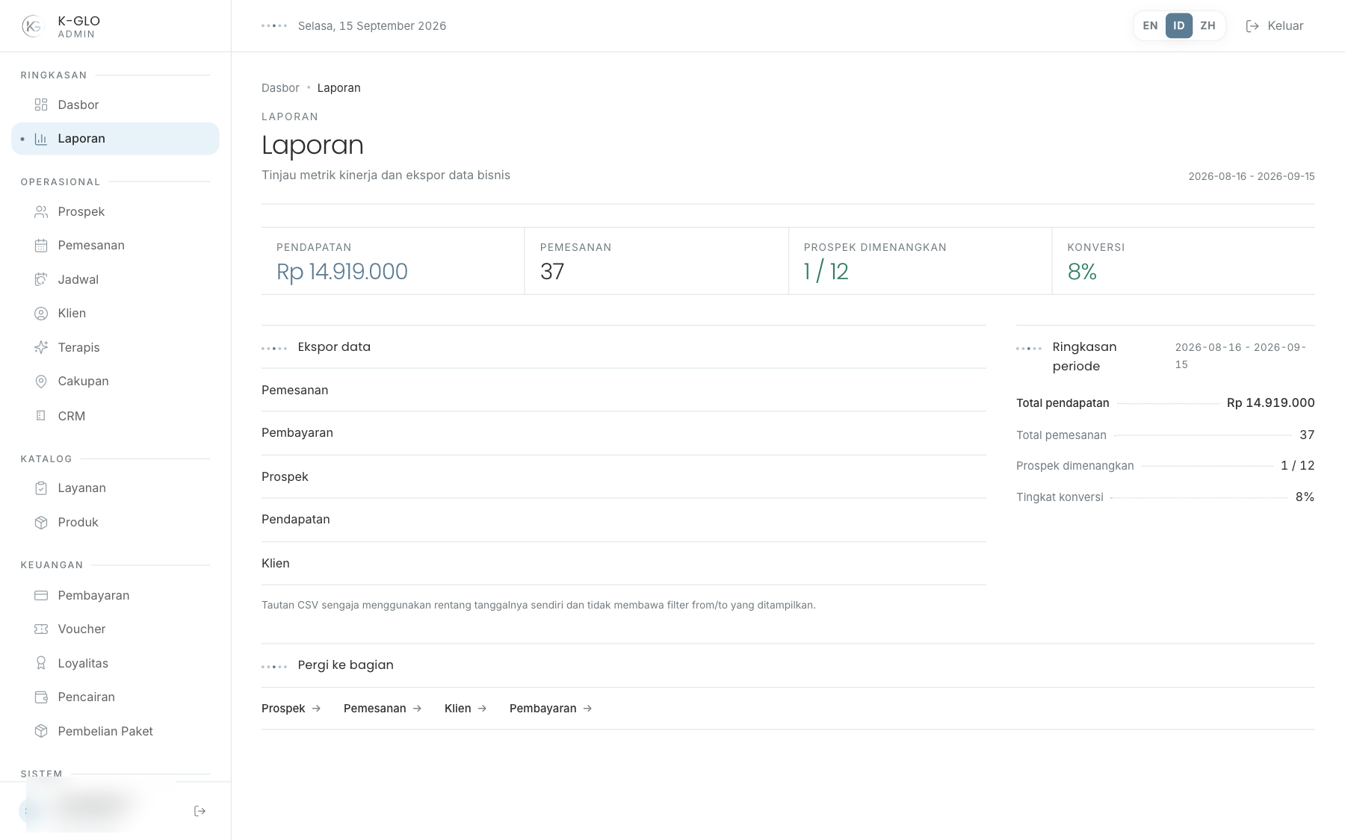This screenshot has width=1345, height=840.
Task: Select the Laporan bar chart icon in the sidebar
Action: pyautogui.click(x=41, y=139)
